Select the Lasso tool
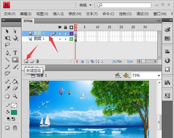 point(7,45)
